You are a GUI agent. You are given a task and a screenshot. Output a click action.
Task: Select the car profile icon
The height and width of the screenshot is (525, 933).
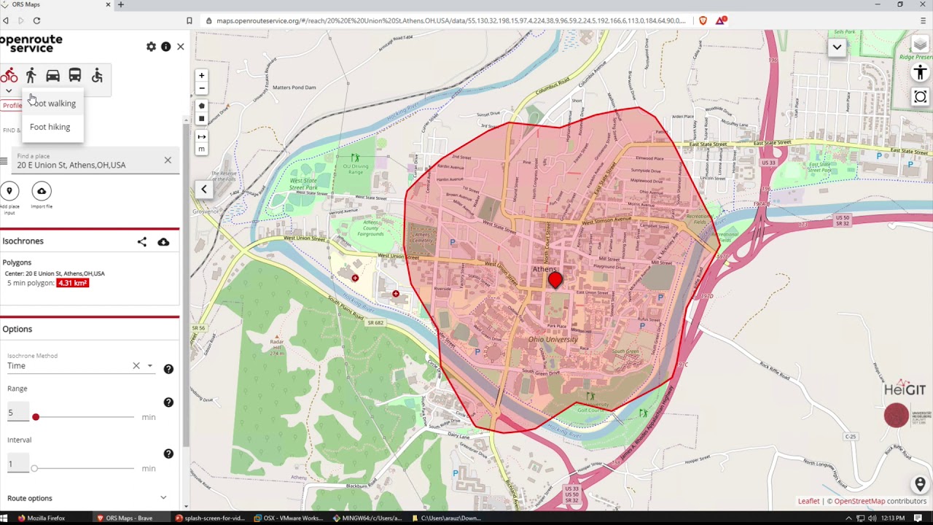(x=52, y=76)
